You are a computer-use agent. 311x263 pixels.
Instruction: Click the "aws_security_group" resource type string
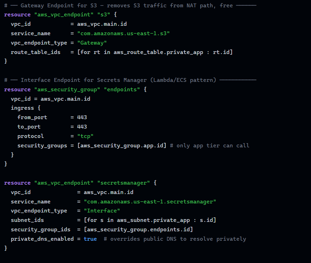(x=67, y=90)
